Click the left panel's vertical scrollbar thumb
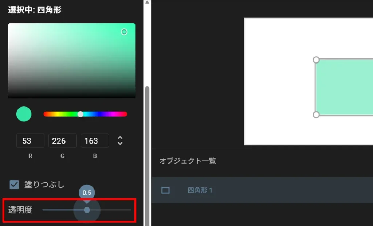The width and height of the screenshot is (373, 226). (147, 153)
